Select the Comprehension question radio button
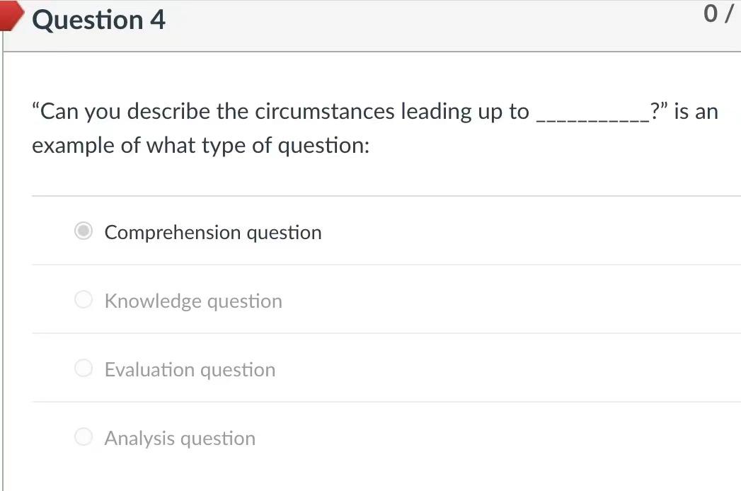The height and width of the screenshot is (491, 741). click(84, 231)
